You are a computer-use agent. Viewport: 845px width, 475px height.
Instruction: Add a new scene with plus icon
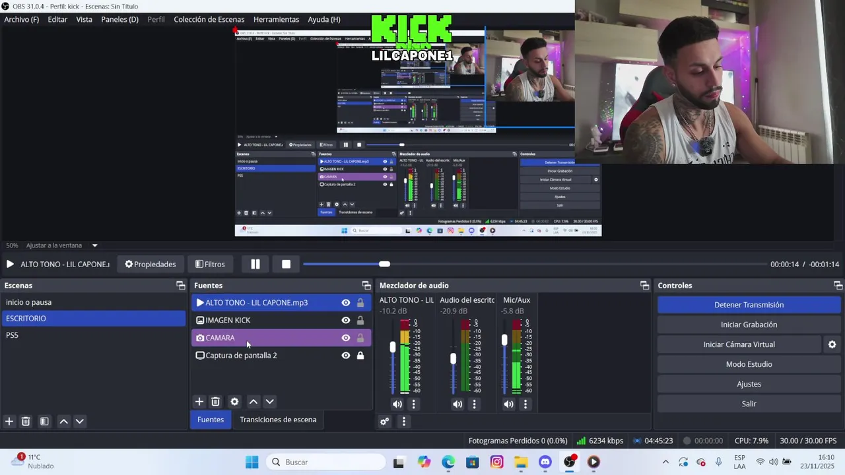[x=9, y=421]
